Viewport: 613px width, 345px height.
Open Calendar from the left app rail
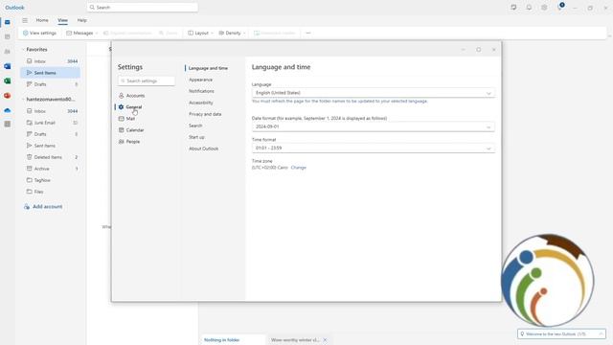(x=7, y=36)
